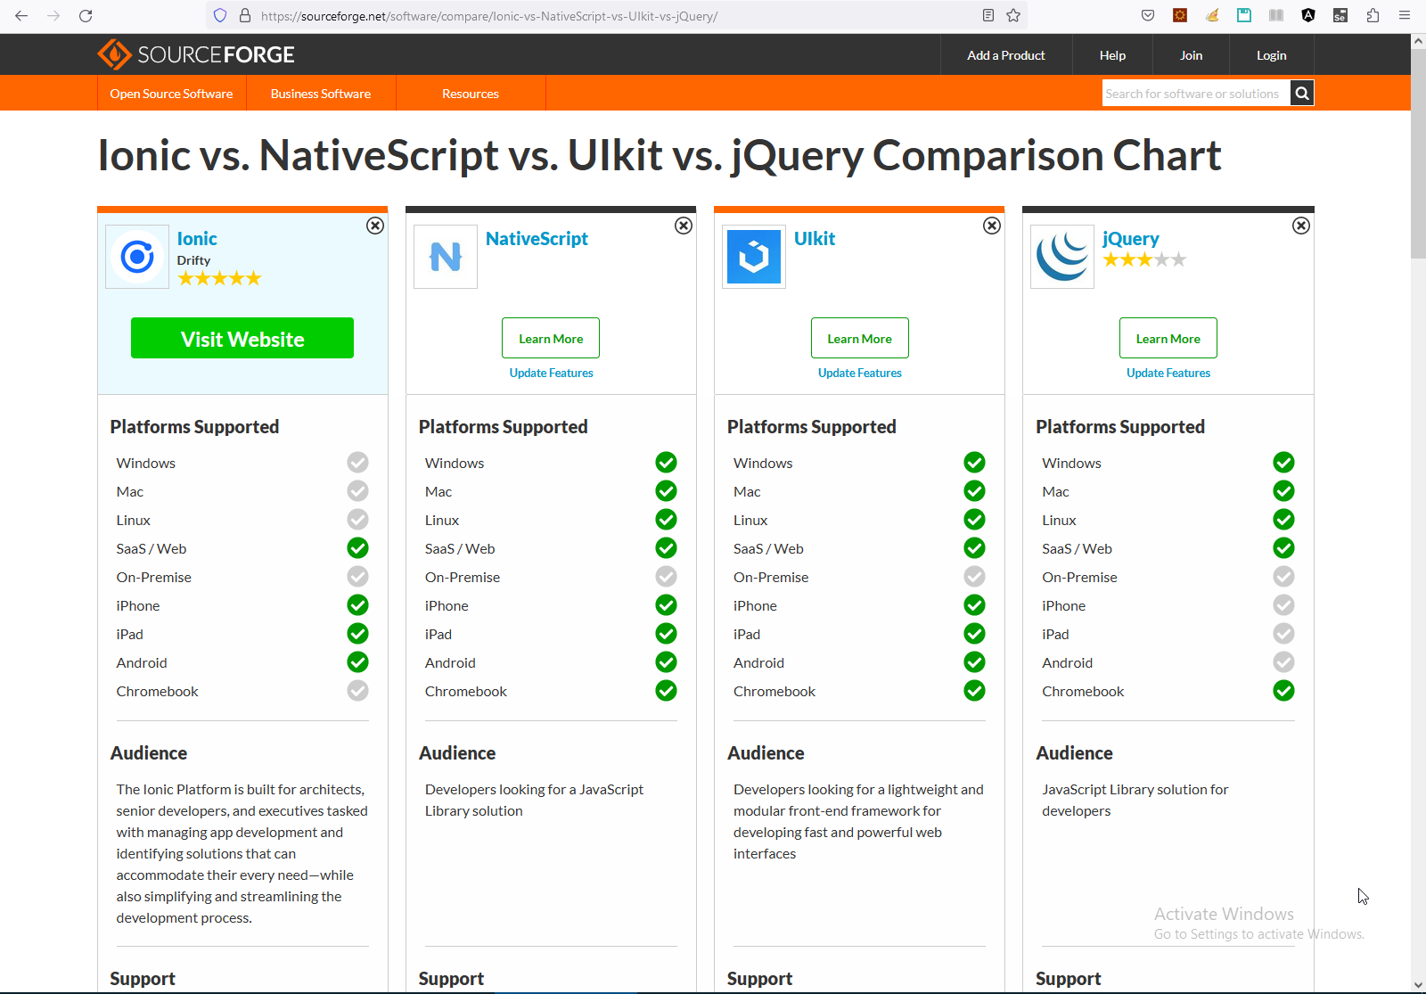Click the vertical page scrollbar thumb

pos(1418,153)
